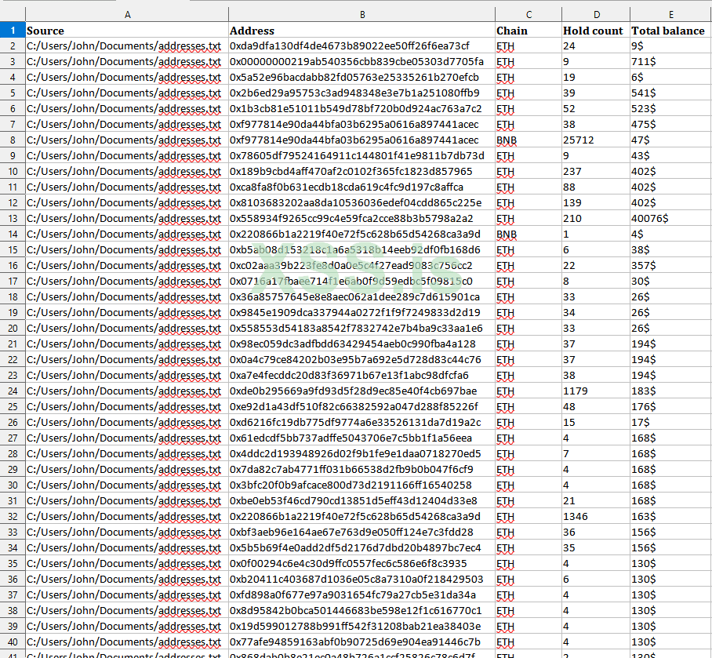
Task: Select address 0xbf3aeb96e164ae67e763d9e050ff124e7c3fdd28
Action: (362, 533)
